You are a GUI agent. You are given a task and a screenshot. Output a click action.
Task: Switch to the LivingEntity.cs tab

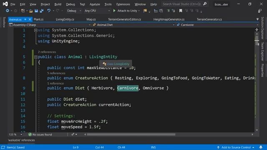pos(65,20)
